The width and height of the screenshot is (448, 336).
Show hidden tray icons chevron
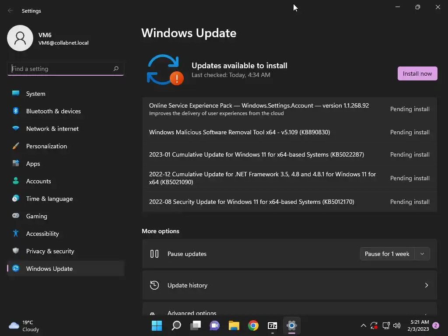pyautogui.click(x=363, y=325)
